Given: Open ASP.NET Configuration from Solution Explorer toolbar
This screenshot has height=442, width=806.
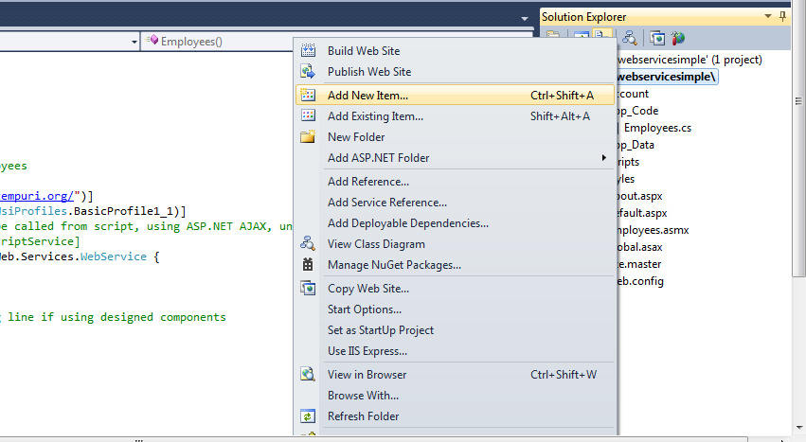Looking at the screenshot, I should tap(678, 38).
